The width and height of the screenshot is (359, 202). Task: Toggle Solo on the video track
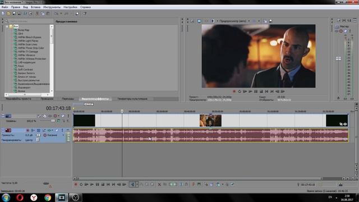click(x=68, y=116)
